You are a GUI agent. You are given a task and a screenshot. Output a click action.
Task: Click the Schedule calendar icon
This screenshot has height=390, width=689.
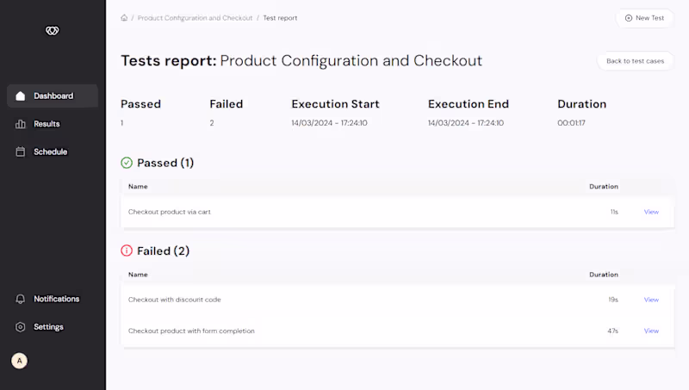[x=21, y=152]
